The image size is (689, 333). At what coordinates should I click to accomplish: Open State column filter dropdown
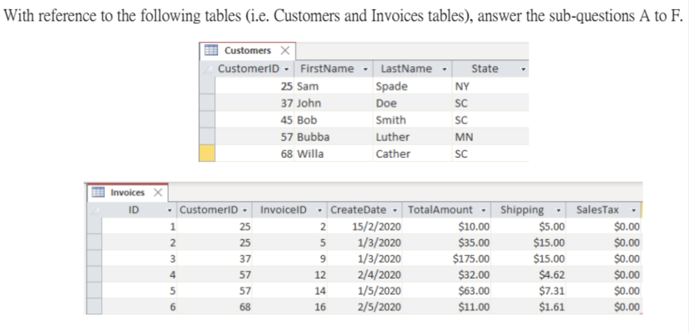tap(523, 69)
